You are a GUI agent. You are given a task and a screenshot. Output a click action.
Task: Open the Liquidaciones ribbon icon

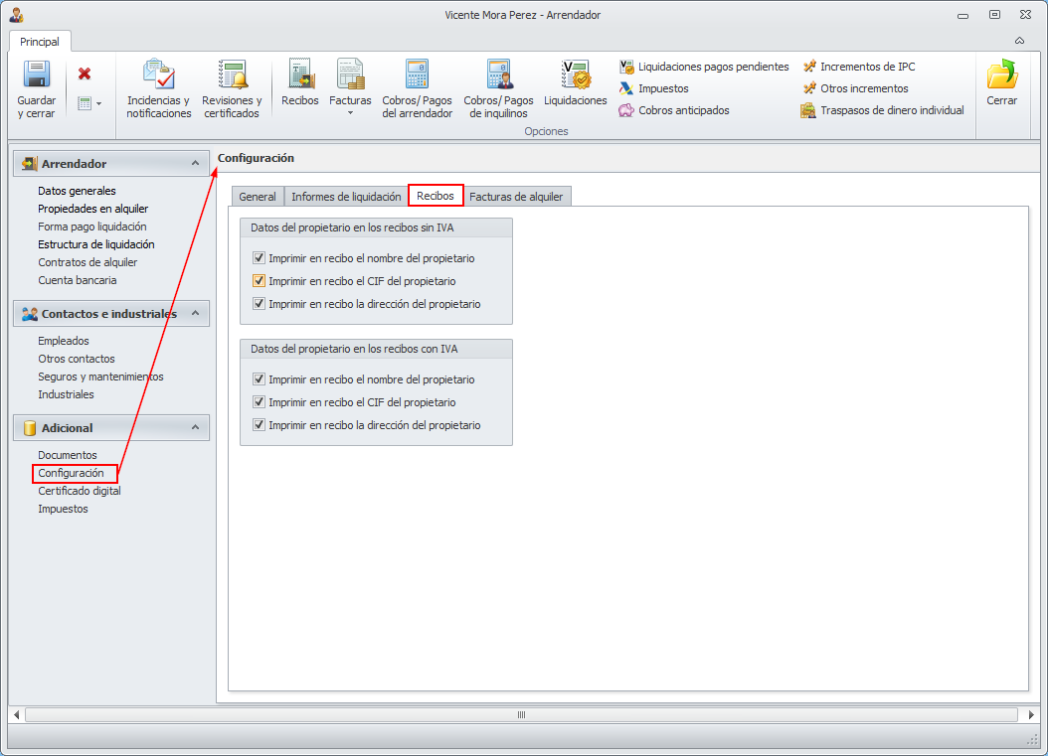coord(576,75)
